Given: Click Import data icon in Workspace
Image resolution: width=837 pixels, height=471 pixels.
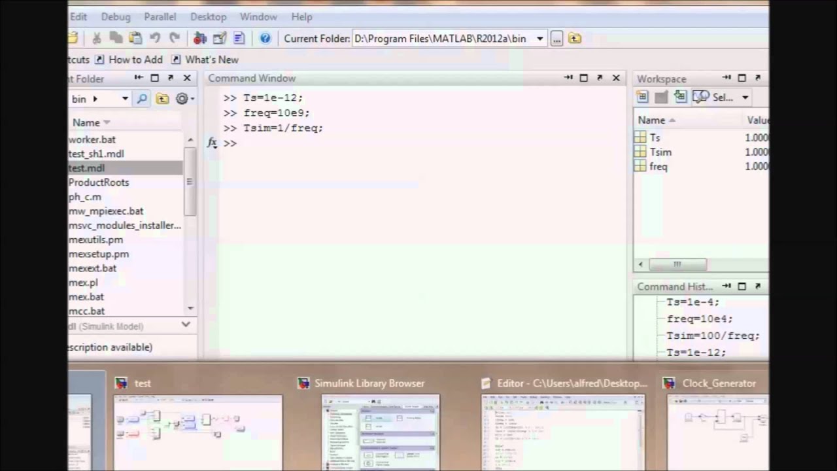Looking at the screenshot, I should 680,97.
